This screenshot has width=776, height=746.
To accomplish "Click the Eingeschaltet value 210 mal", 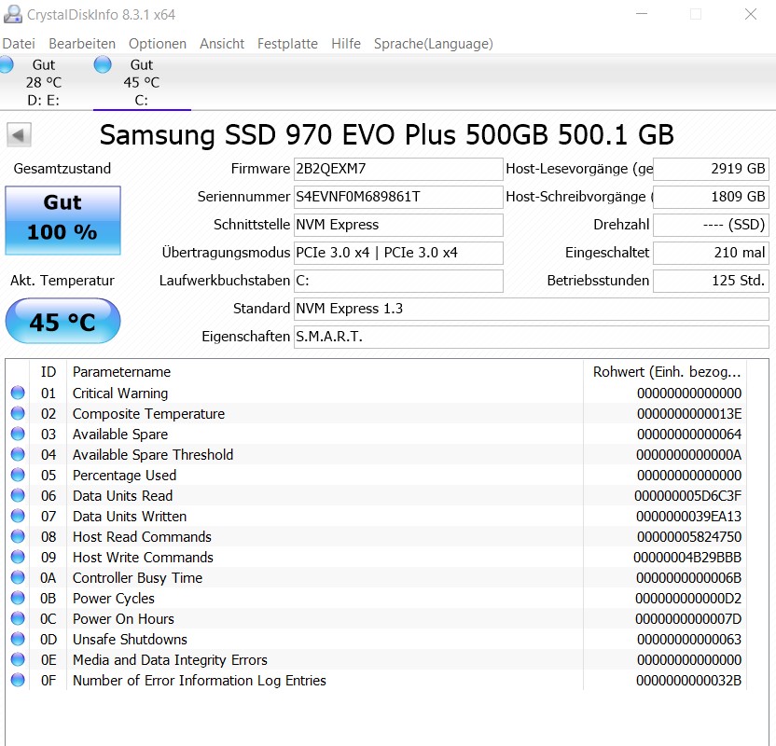I will tap(711, 253).
